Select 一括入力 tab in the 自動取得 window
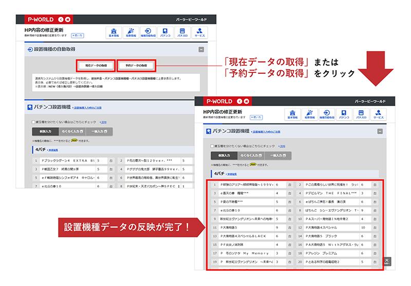The width and height of the screenshot is (411, 286). (99, 132)
